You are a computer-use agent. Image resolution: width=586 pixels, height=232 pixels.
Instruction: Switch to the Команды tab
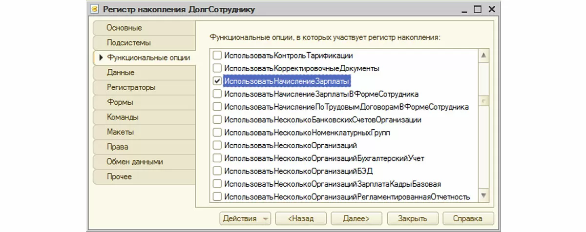[x=144, y=117]
